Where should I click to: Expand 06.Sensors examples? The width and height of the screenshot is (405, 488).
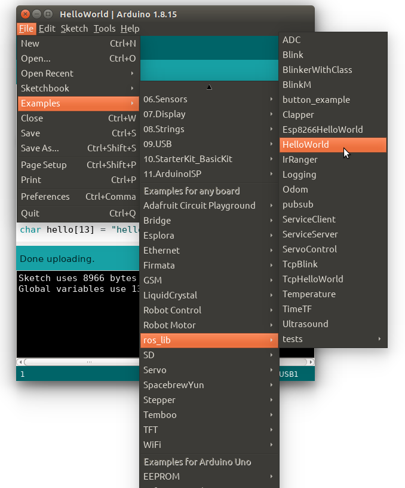click(209, 99)
